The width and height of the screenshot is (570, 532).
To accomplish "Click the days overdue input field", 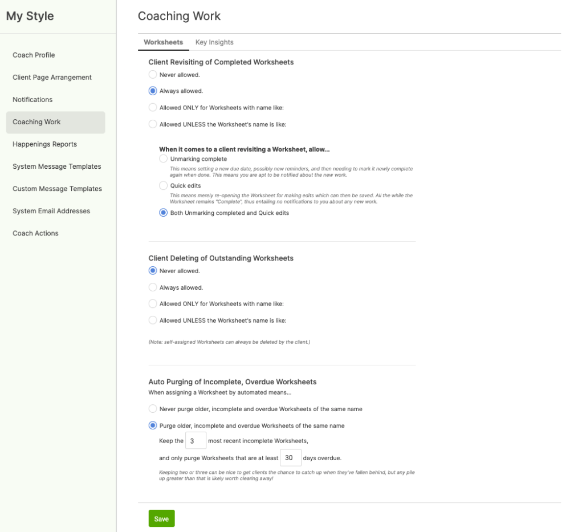I will point(291,458).
